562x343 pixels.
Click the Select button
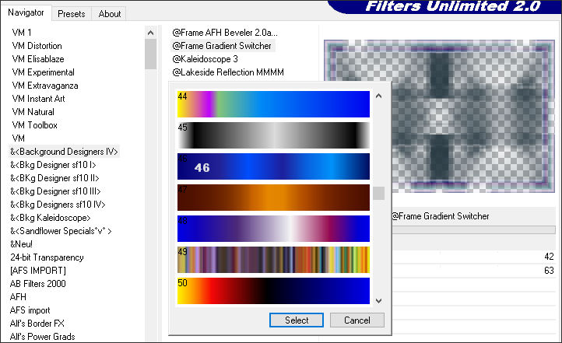click(x=297, y=320)
